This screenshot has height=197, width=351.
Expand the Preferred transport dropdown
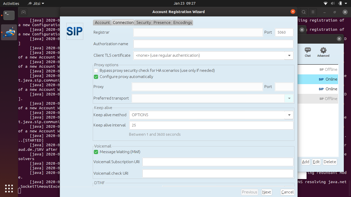click(x=289, y=98)
